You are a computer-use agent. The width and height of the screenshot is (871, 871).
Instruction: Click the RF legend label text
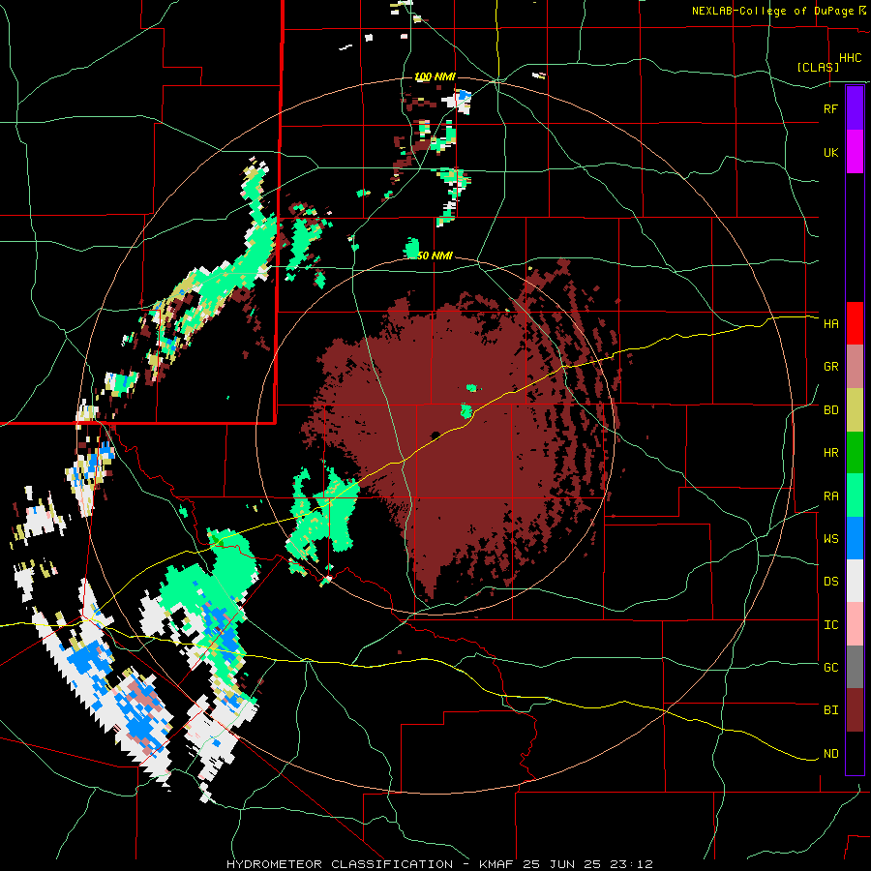(831, 108)
